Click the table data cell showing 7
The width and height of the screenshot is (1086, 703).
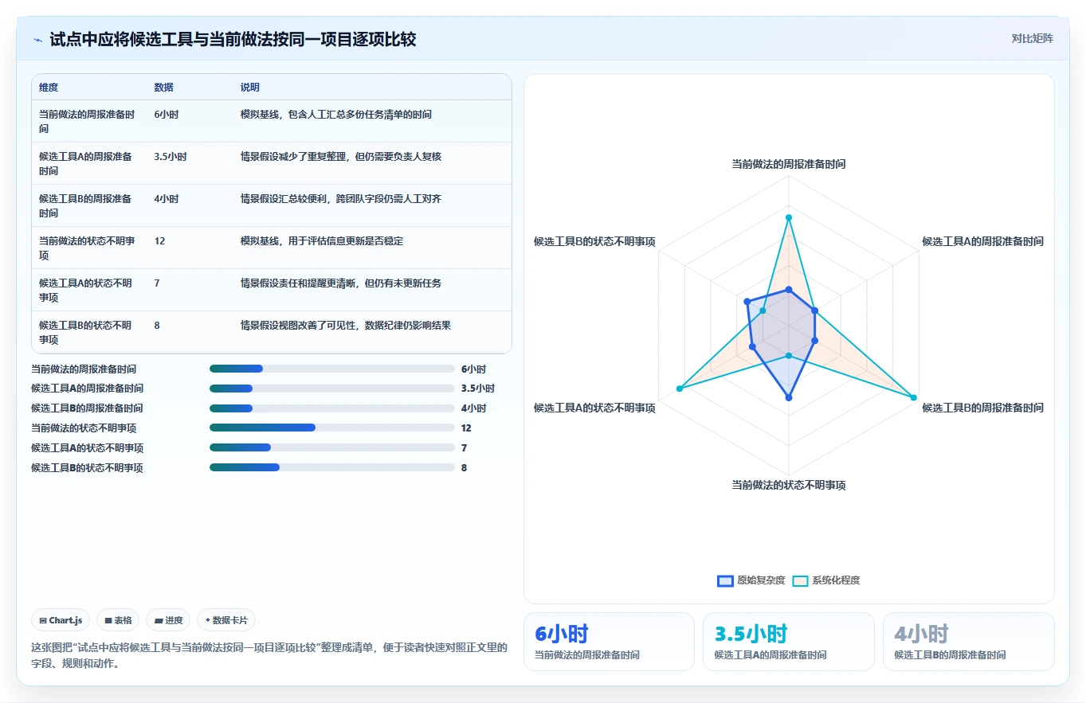click(158, 283)
